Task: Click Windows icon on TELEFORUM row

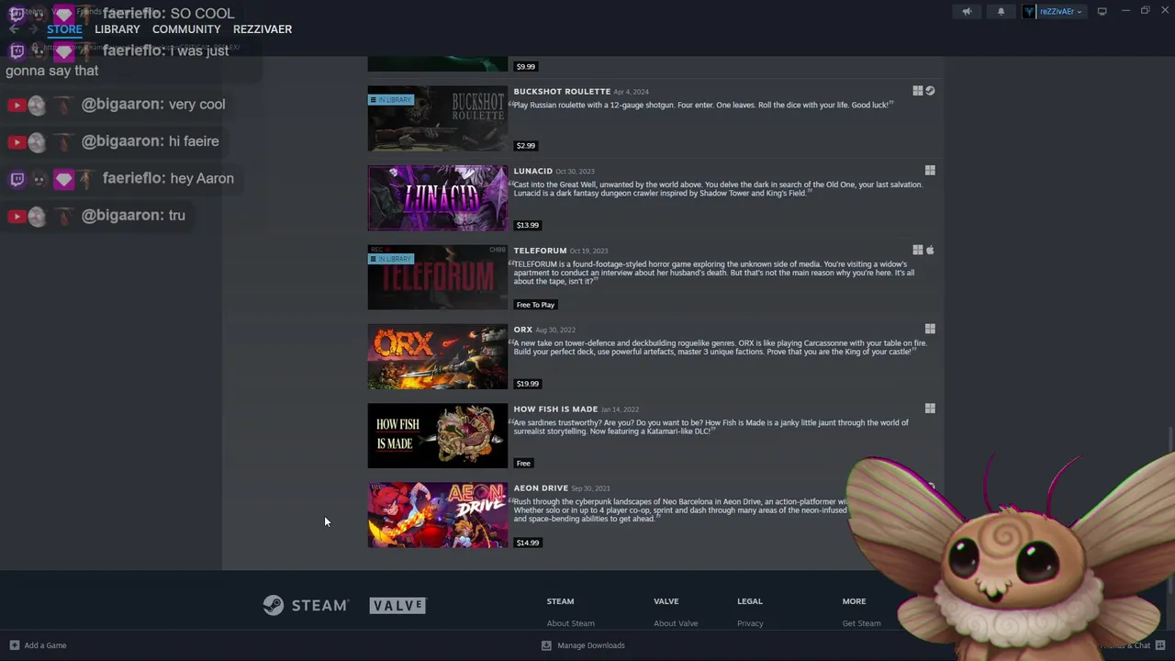Action: click(917, 250)
